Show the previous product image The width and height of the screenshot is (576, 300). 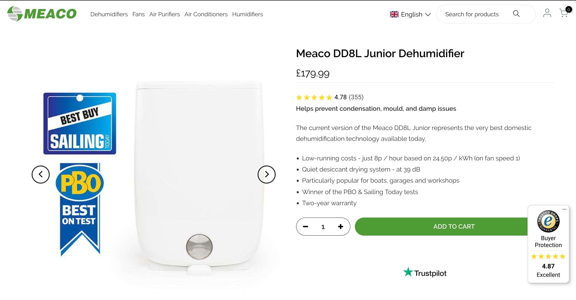41,174
